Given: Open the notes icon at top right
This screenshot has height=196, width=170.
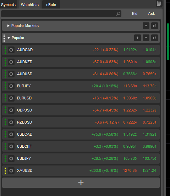Looking at the screenshot, I should 159,4.
